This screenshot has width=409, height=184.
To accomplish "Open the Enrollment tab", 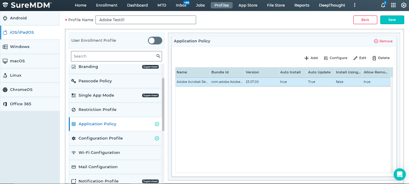I will tap(107, 5).
